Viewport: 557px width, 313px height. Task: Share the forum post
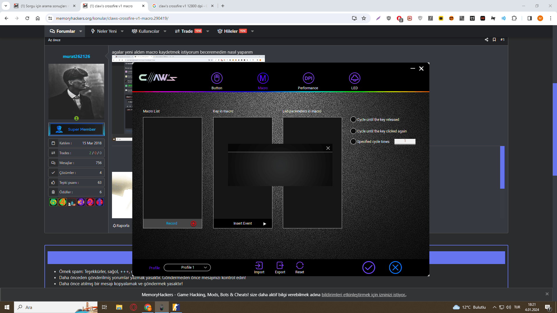click(487, 40)
